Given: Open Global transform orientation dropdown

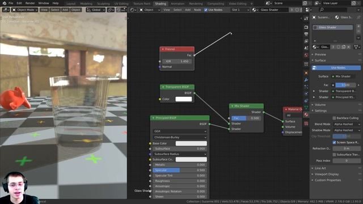Looking at the screenshot, I should coord(96,10).
